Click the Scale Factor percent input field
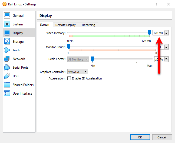The image size is (175, 143). [x=159, y=59]
